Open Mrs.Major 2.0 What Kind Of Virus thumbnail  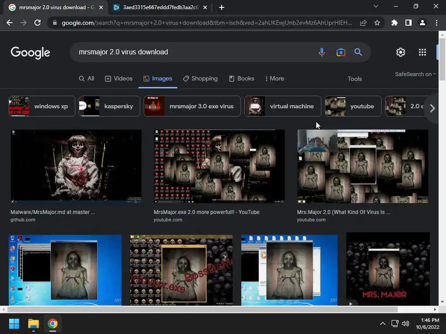point(363,167)
